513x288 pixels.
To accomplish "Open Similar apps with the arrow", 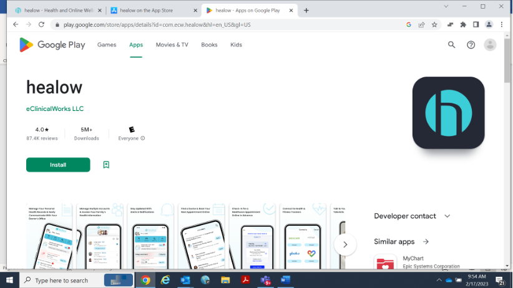I will [x=426, y=242].
